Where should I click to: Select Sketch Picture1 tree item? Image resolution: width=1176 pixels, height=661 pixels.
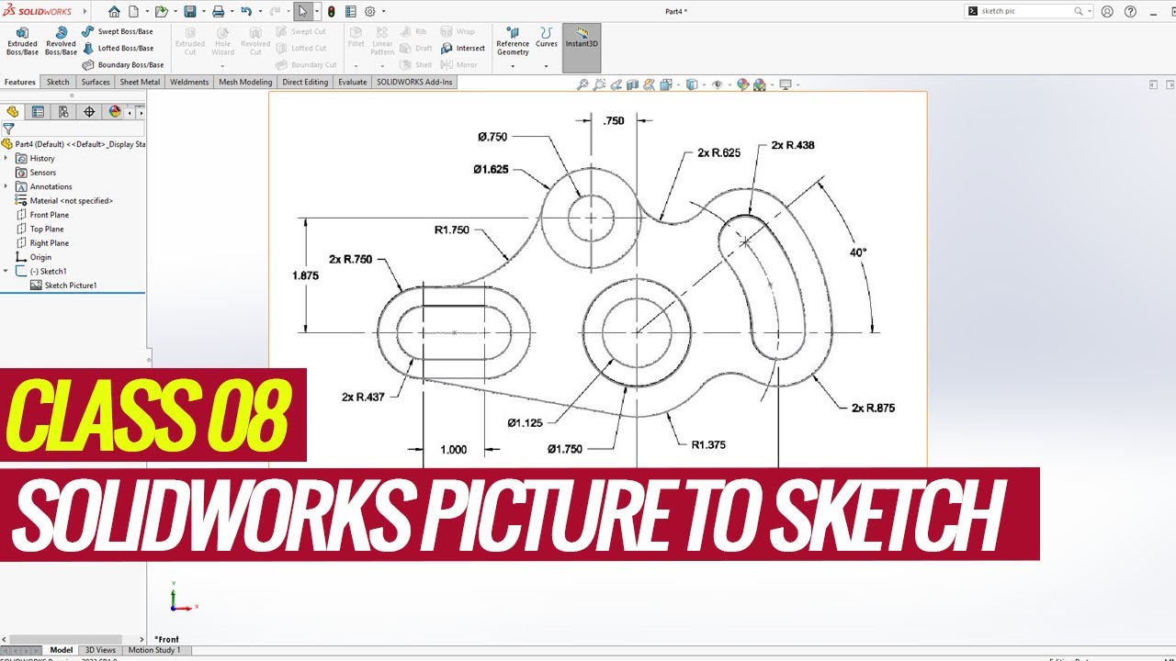(x=63, y=286)
